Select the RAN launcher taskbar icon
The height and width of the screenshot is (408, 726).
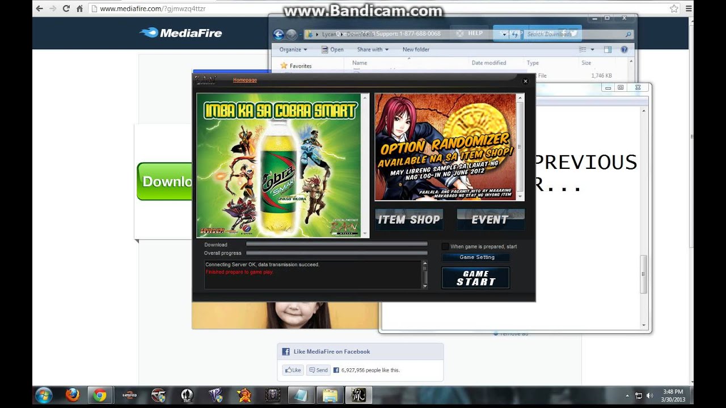359,395
